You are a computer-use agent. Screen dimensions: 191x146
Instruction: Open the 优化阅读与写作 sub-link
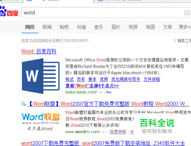(x=126, y=79)
